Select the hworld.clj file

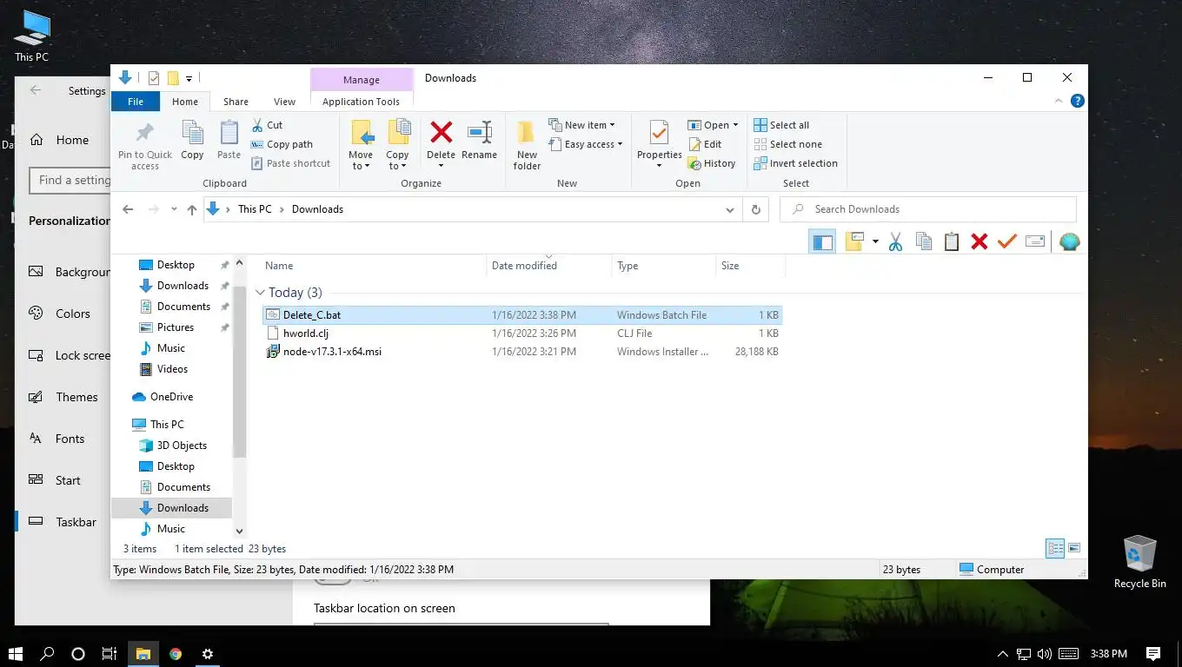[x=305, y=333]
